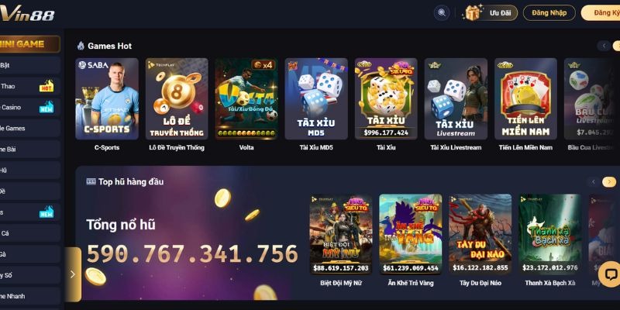Expand the sidebar with the gold arrow tab
Image resolution: width=620 pixels, height=310 pixels.
73,274
